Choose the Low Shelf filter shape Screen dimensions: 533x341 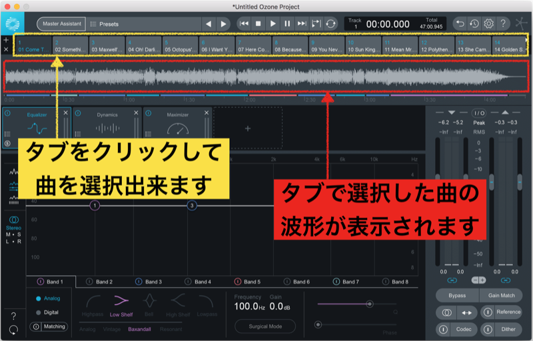click(121, 305)
